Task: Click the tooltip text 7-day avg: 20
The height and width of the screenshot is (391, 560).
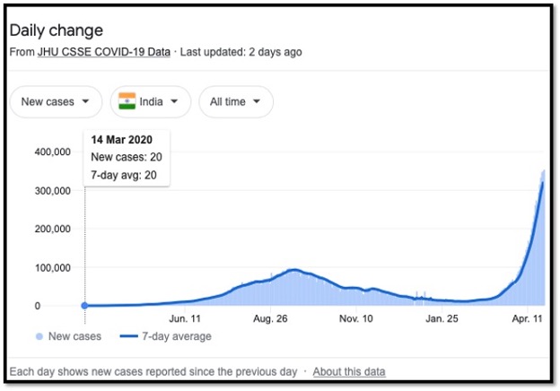Action: click(124, 175)
